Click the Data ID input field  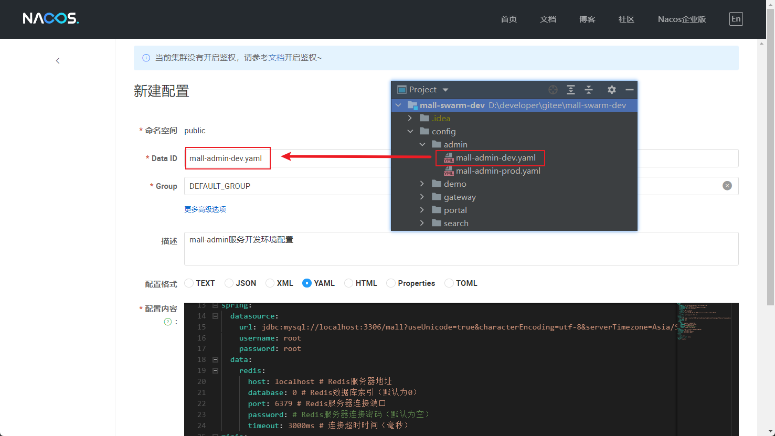[x=461, y=158]
